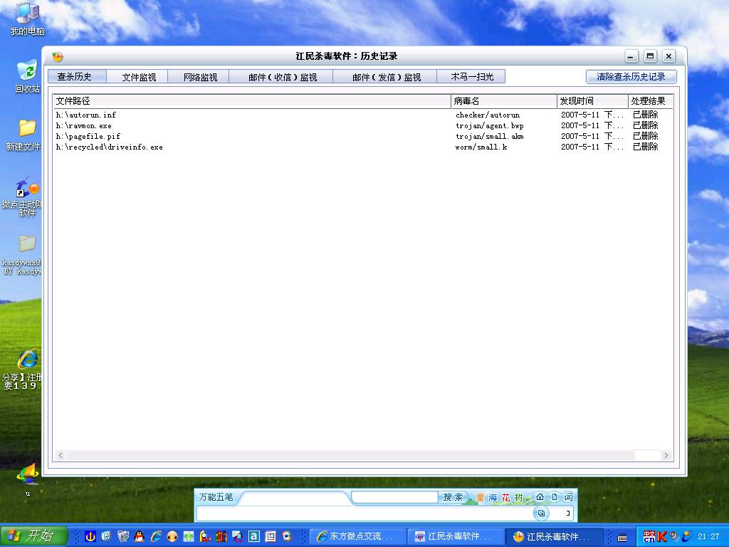The height and width of the screenshot is (547, 729).
Task: Click the search input field on the 万能五笔 bar
Action: coord(394,497)
